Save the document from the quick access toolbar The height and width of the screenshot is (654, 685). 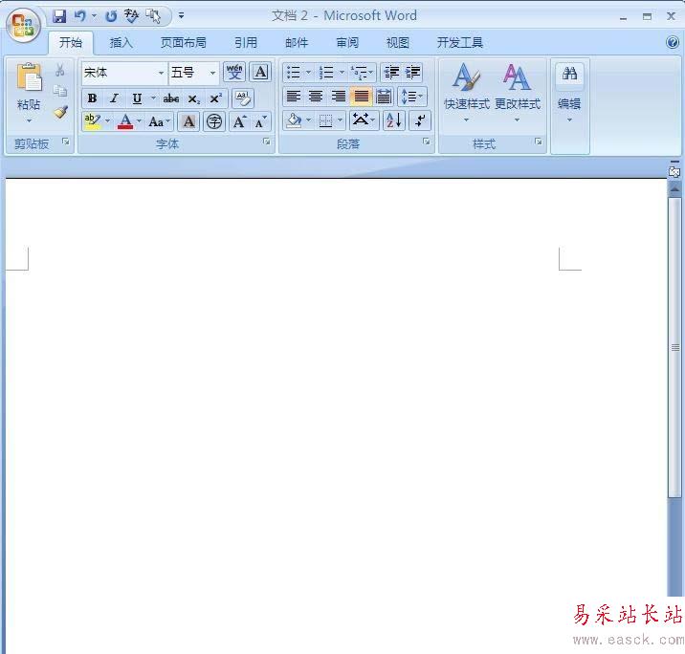tap(59, 16)
